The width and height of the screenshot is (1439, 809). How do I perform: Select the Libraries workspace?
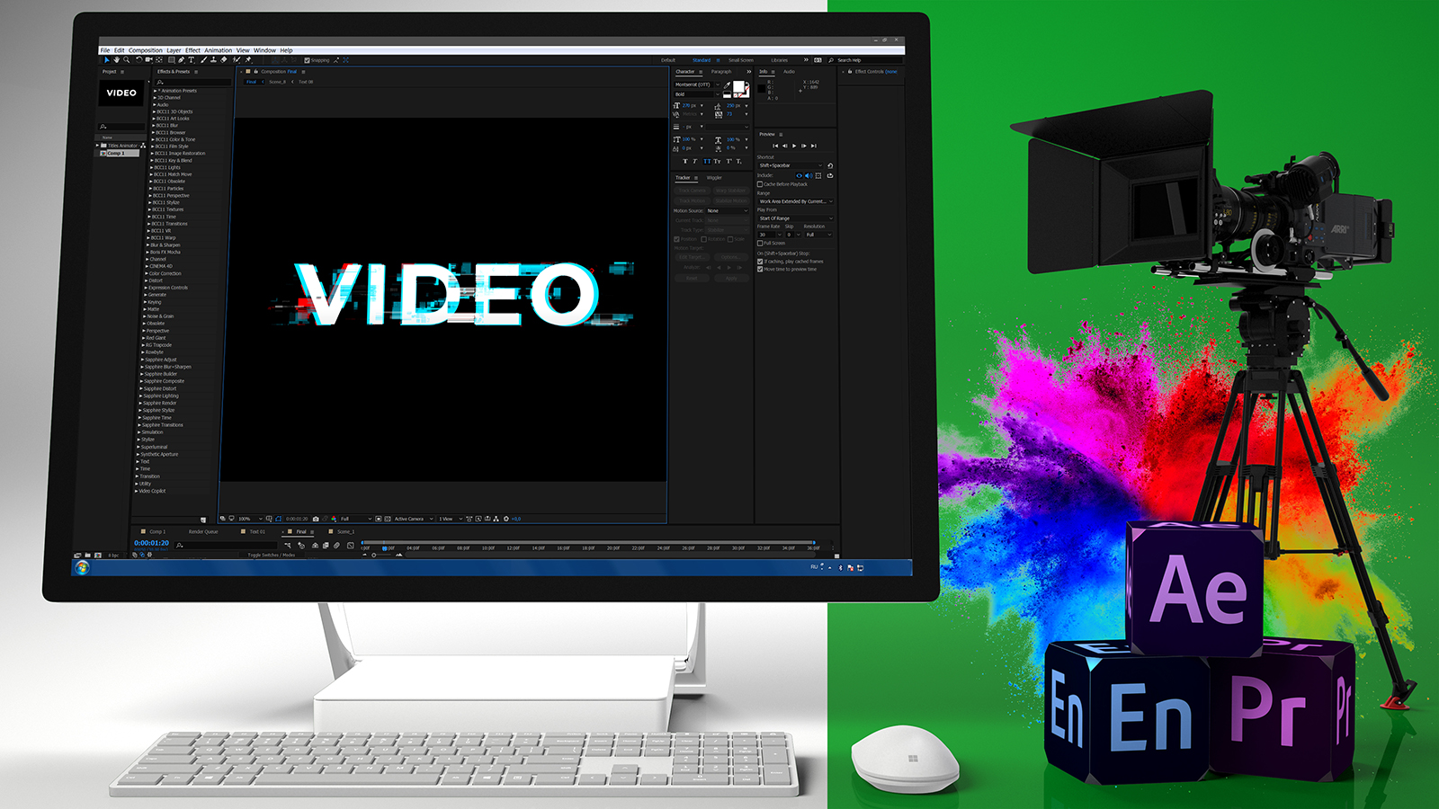(x=780, y=60)
